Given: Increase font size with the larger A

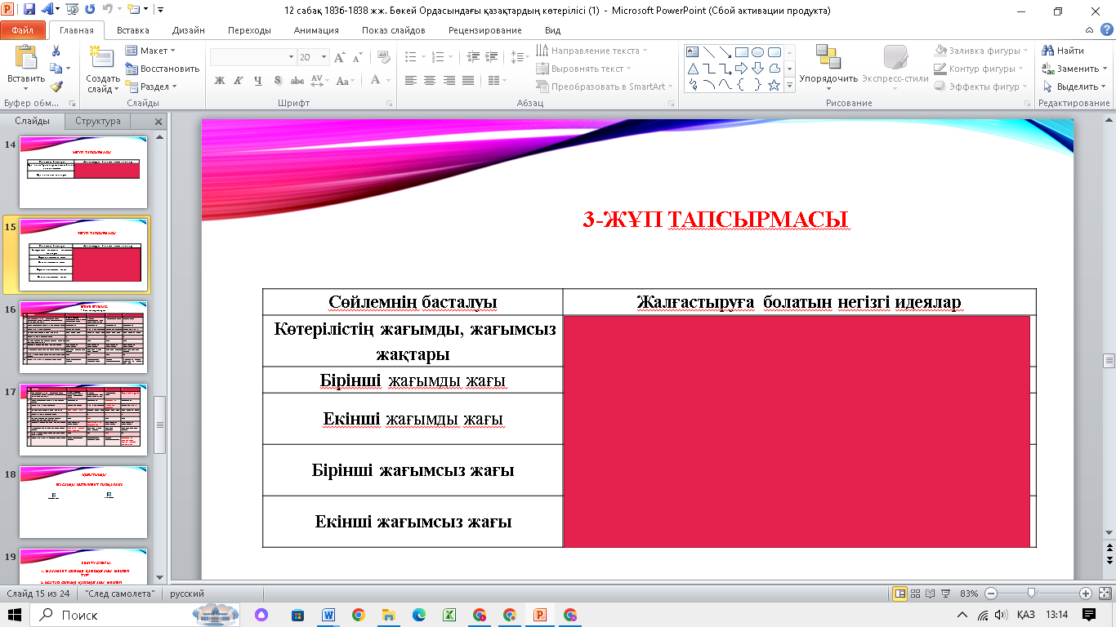Looking at the screenshot, I should click(339, 57).
